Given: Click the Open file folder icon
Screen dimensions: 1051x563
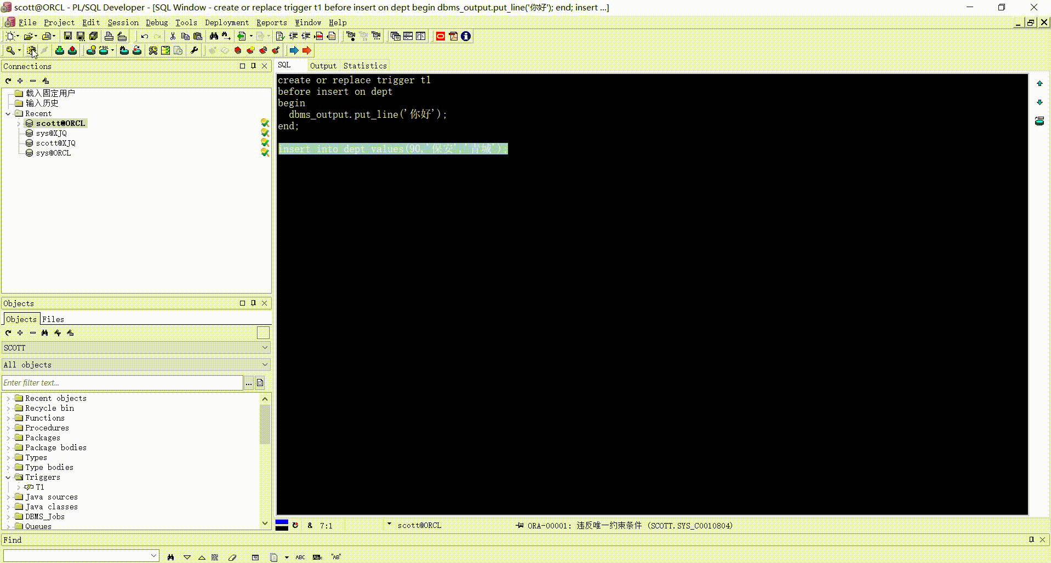Looking at the screenshot, I should (x=28, y=36).
